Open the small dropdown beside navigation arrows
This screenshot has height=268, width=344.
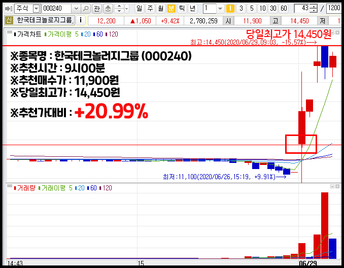[127, 9]
